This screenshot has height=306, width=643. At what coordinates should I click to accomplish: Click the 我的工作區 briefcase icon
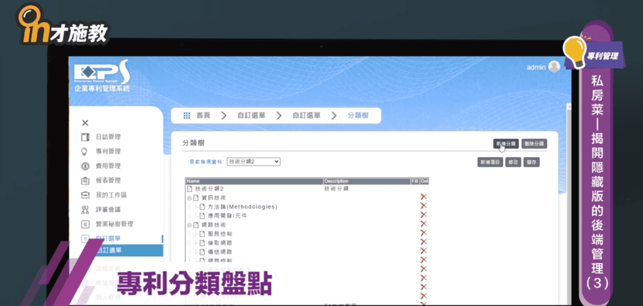[x=85, y=195]
